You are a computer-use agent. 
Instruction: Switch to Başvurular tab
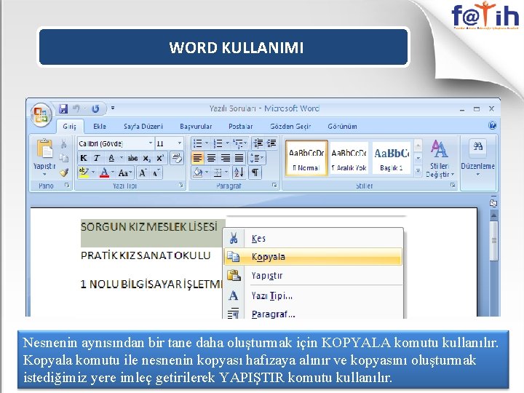tap(196, 127)
